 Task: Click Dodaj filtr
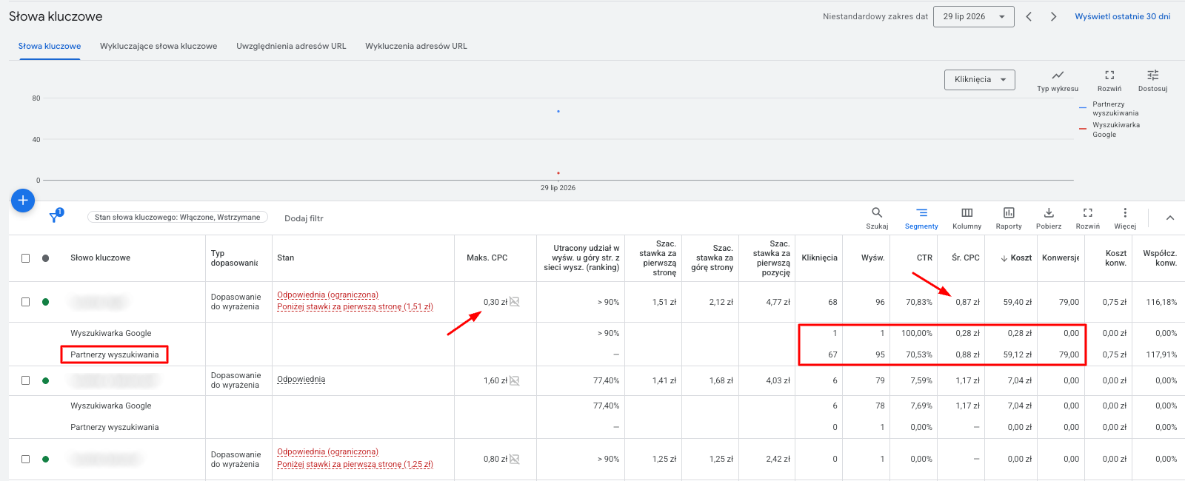pyautogui.click(x=304, y=218)
